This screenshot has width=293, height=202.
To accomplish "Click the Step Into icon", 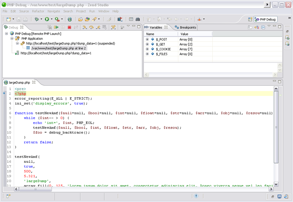I will pyautogui.click(x=85, y=27).
